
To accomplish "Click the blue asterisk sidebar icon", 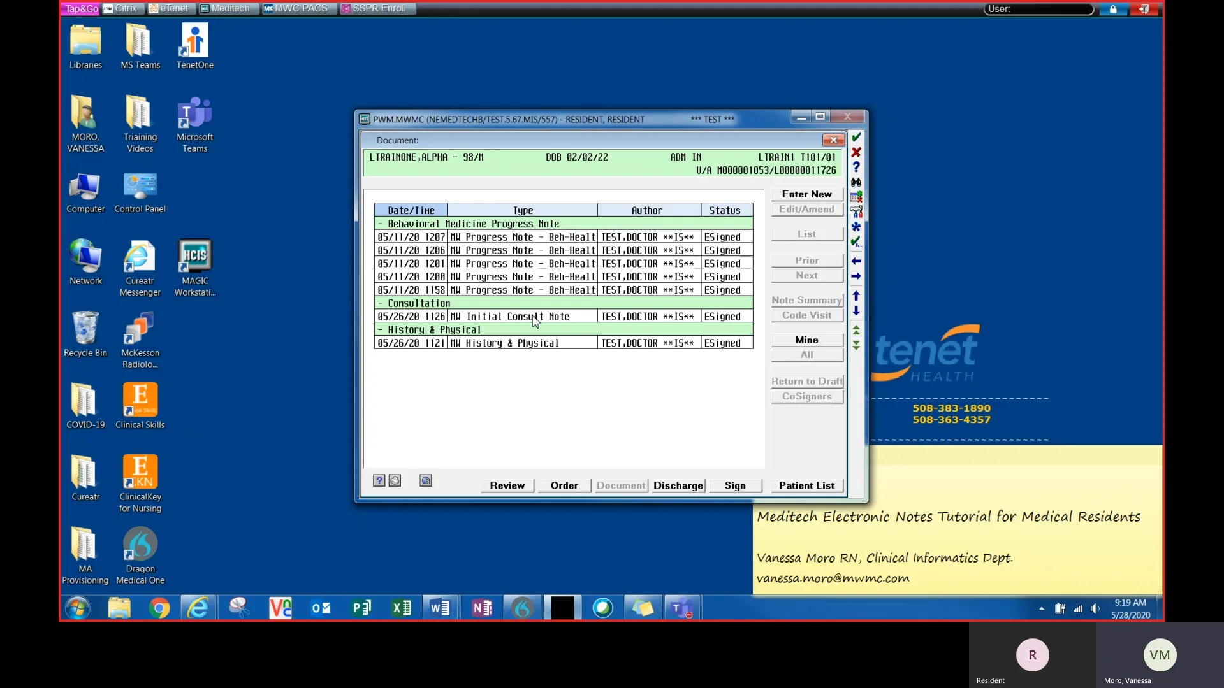I will [857, 227].
